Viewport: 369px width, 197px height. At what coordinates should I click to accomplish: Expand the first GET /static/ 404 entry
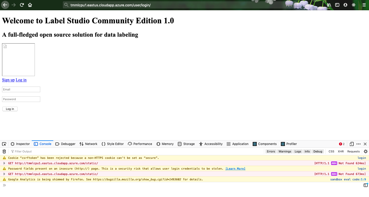(4, 163)
